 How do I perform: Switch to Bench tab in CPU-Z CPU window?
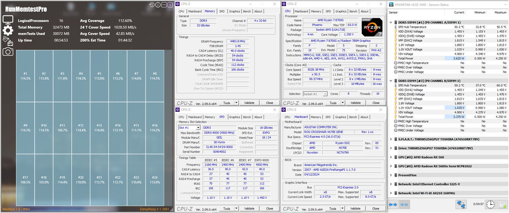tap(353, 11)
